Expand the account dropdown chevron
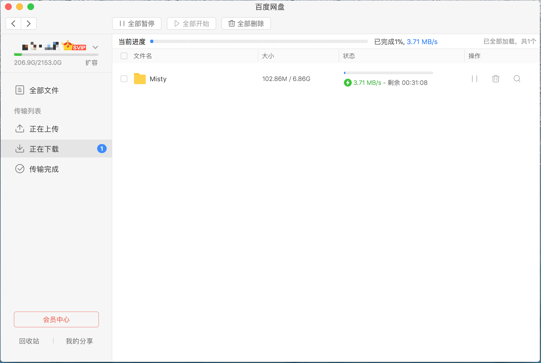Viewport: 541px width, 363px height. coord(95,47)
